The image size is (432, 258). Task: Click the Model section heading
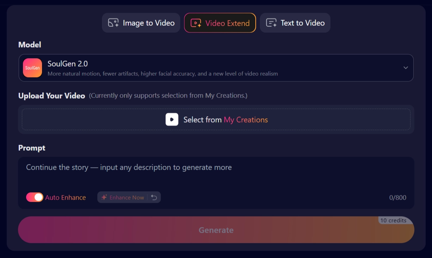pos(30,45)
